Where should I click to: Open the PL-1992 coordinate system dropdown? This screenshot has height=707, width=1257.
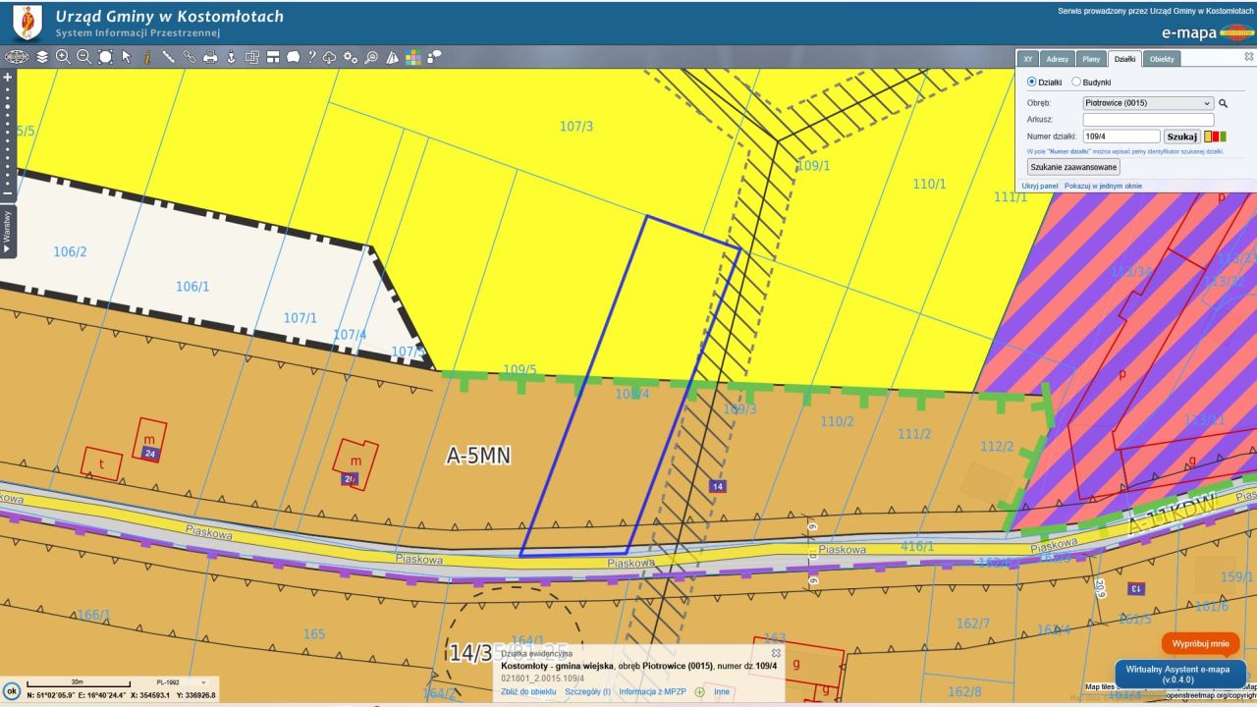[182, 681]
